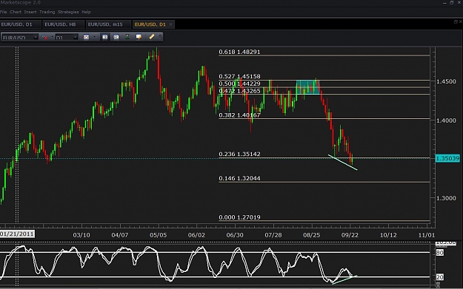Select the teal shaded rectangle on chart
The width and height of the screenshot is (463, 289).
point(307,87)
